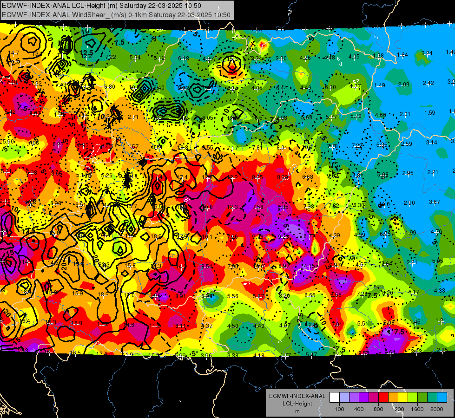Click the unit label m in the legend
This screenshot has width=455, height=418.
pyautogui.click(x=297, y=411)
